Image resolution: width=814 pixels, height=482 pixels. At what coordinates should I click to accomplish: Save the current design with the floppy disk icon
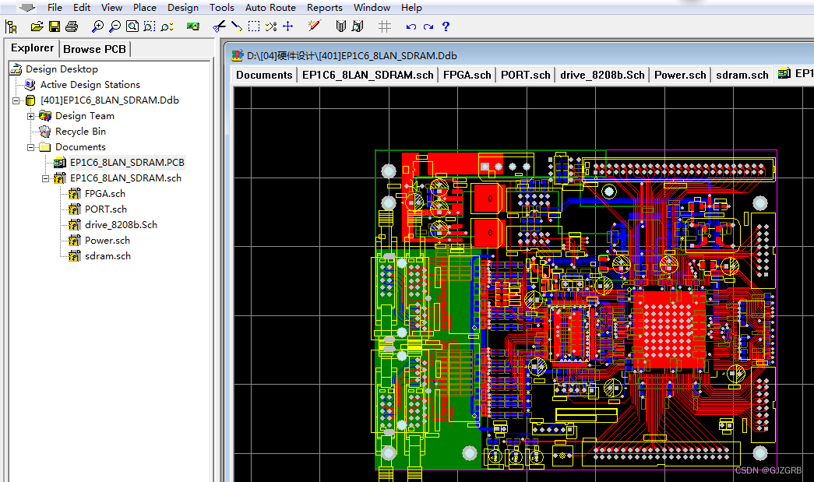point(54,26)
